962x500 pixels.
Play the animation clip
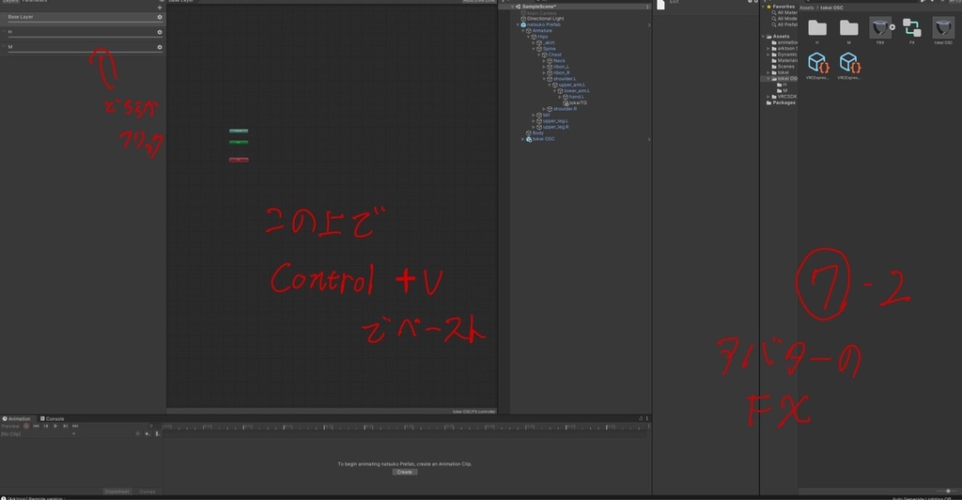[55, 426]
